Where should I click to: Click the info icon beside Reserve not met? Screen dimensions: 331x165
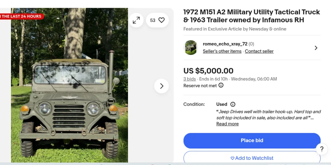click(x=221, y=86)
